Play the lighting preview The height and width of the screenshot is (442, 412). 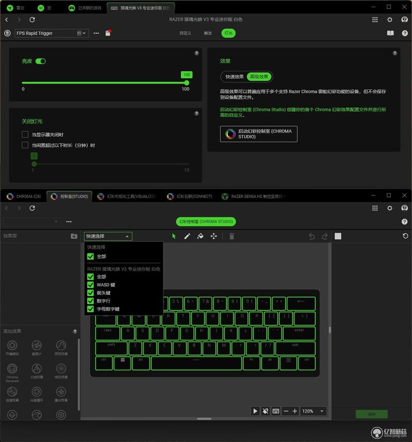tap(255, 411)
